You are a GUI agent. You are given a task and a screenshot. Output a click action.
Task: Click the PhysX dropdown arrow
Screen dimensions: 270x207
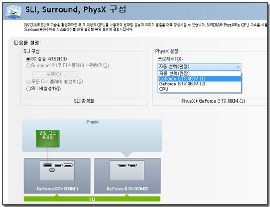tap(238, 67)
